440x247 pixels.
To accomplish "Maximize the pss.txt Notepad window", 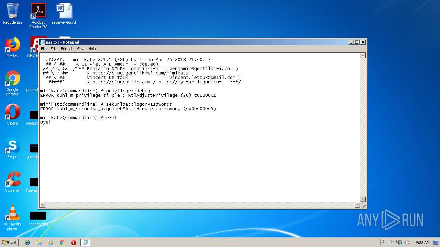I will click(357, 42).
